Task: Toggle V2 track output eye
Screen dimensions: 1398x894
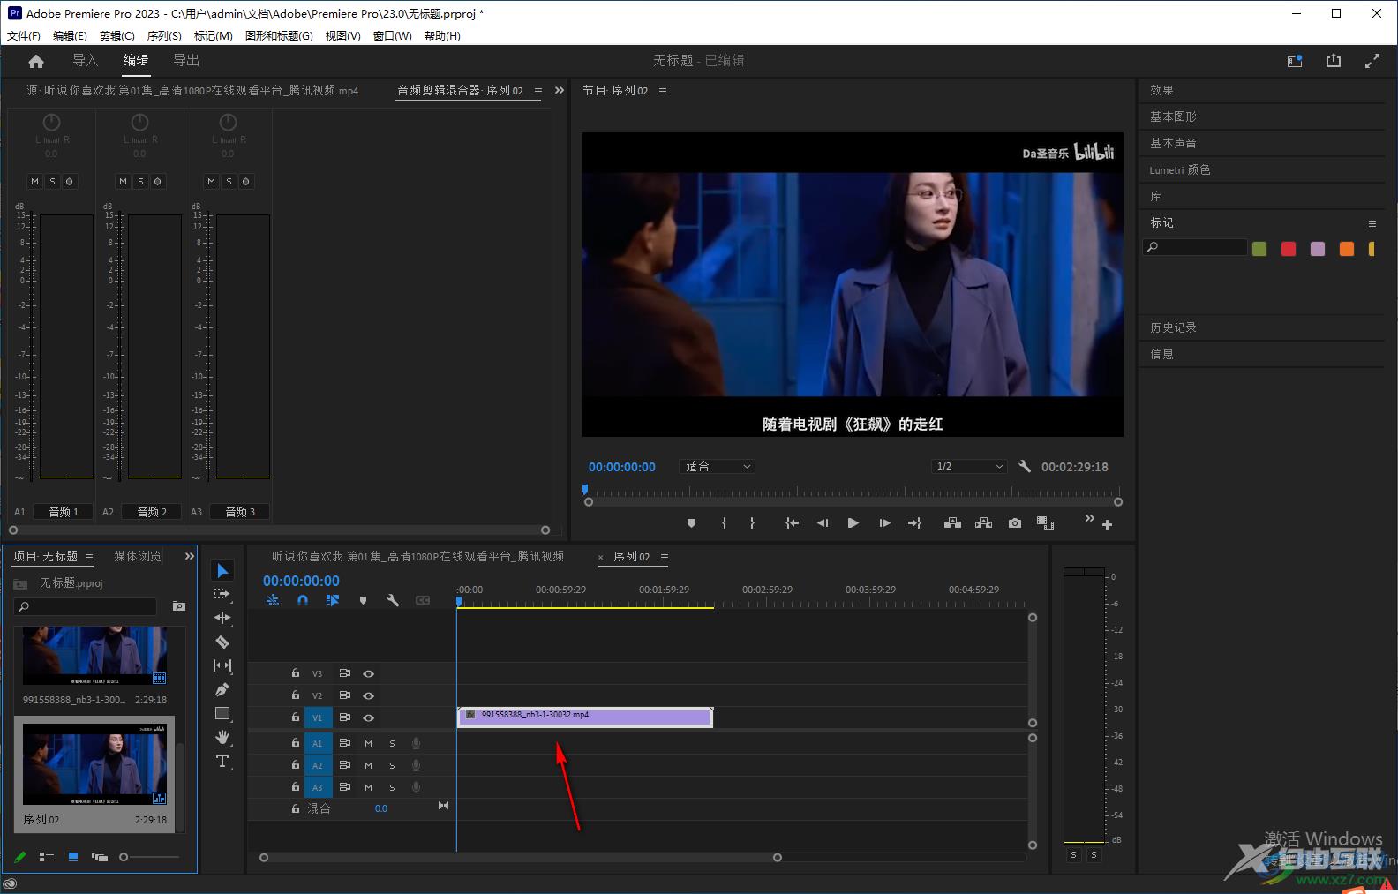Action: 369,695
